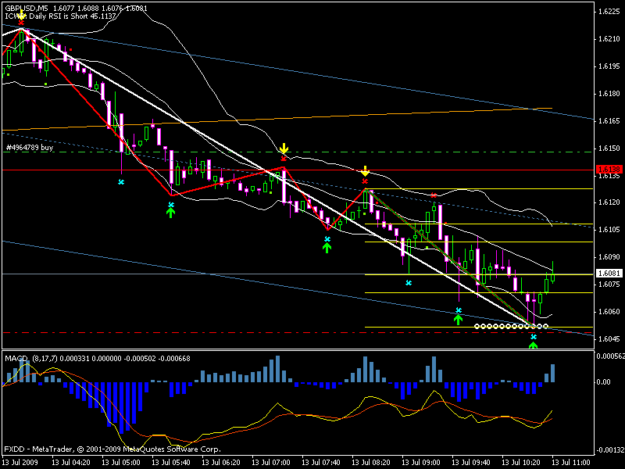Select green up arrow below 07:40 swing low
Viewport: 625px width, 469px height.
tap(327, 247)
